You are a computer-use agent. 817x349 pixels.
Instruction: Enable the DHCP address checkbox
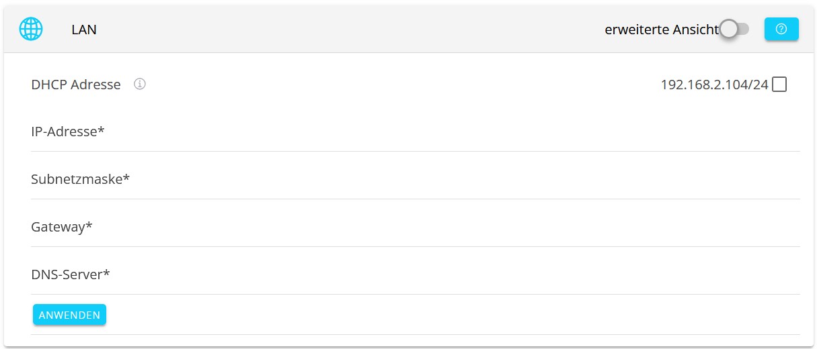coord(779,85)
